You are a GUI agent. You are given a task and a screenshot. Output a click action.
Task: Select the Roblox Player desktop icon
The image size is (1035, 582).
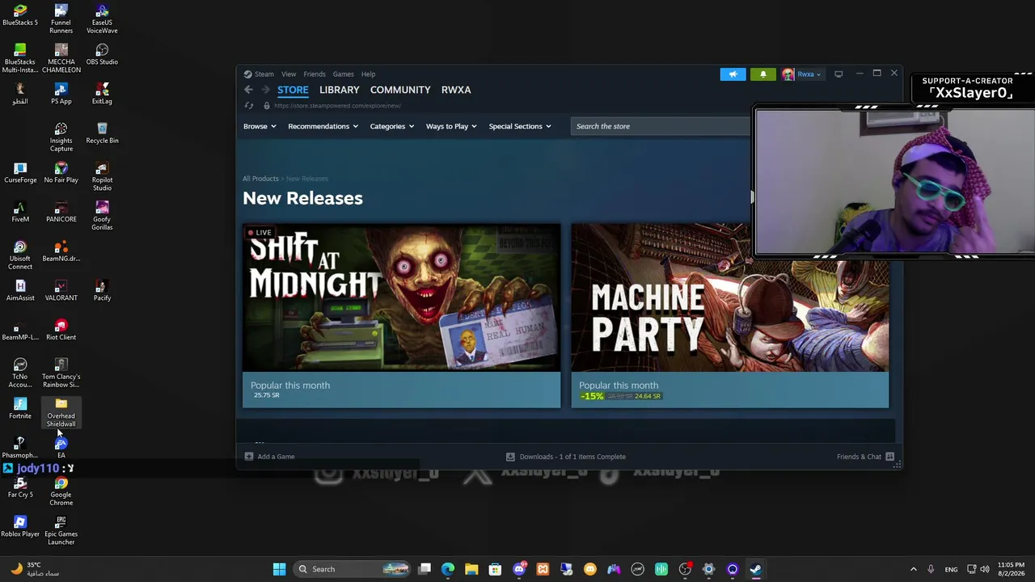[x=20, y=526]
